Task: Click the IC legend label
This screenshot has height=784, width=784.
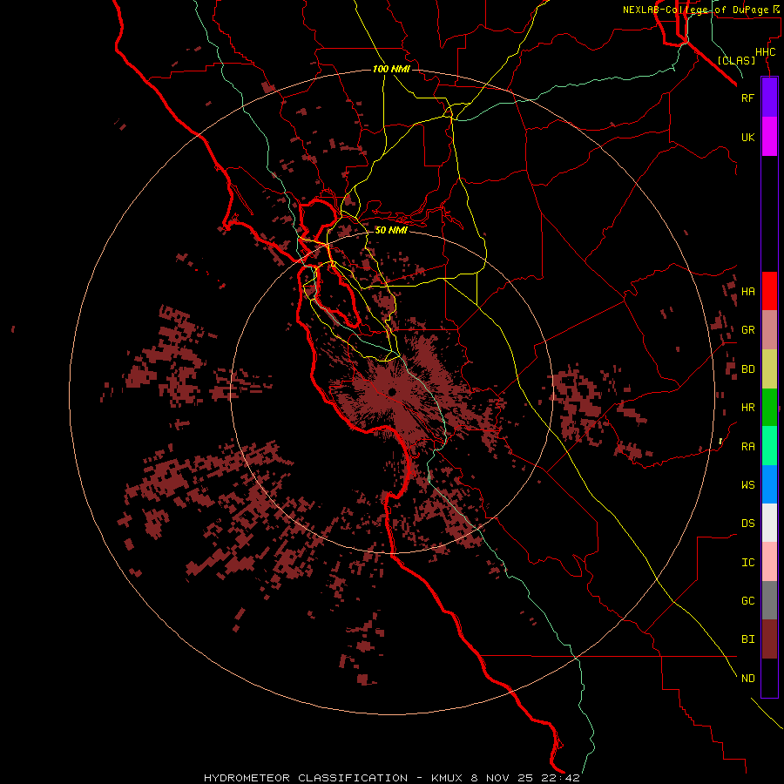Action: (747, 563)
